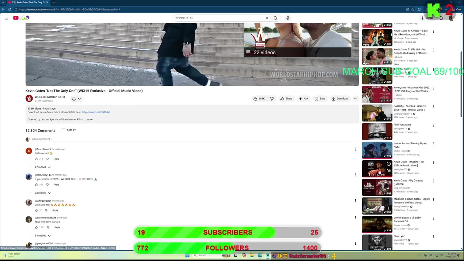Dislike the Kevin Gates video
Image resolution: width=464 pixels, height=261 pixels.
(x=272, y=99)
